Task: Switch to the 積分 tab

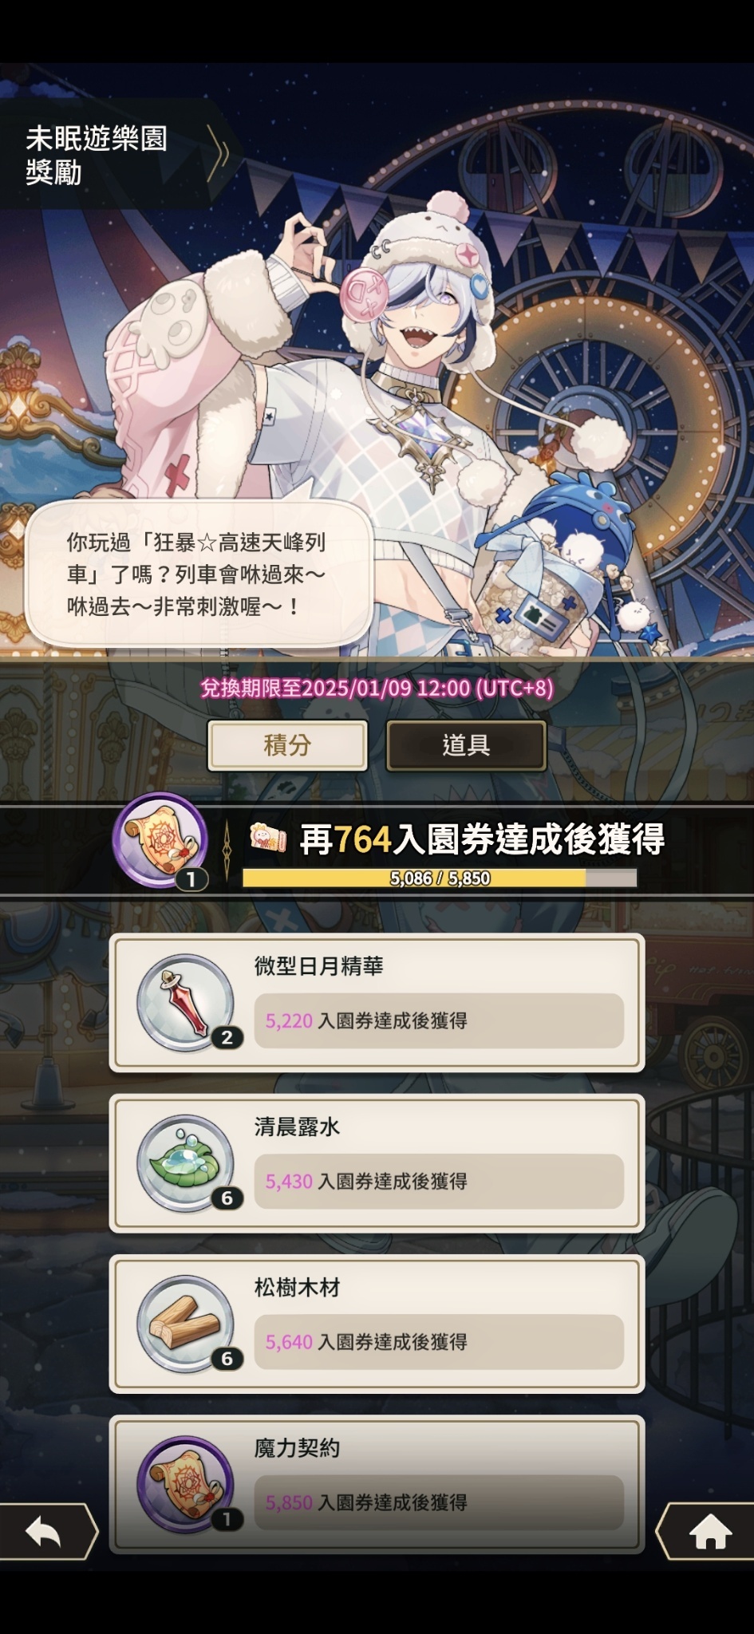Action: pyautogui.click(x=287, y=745)
